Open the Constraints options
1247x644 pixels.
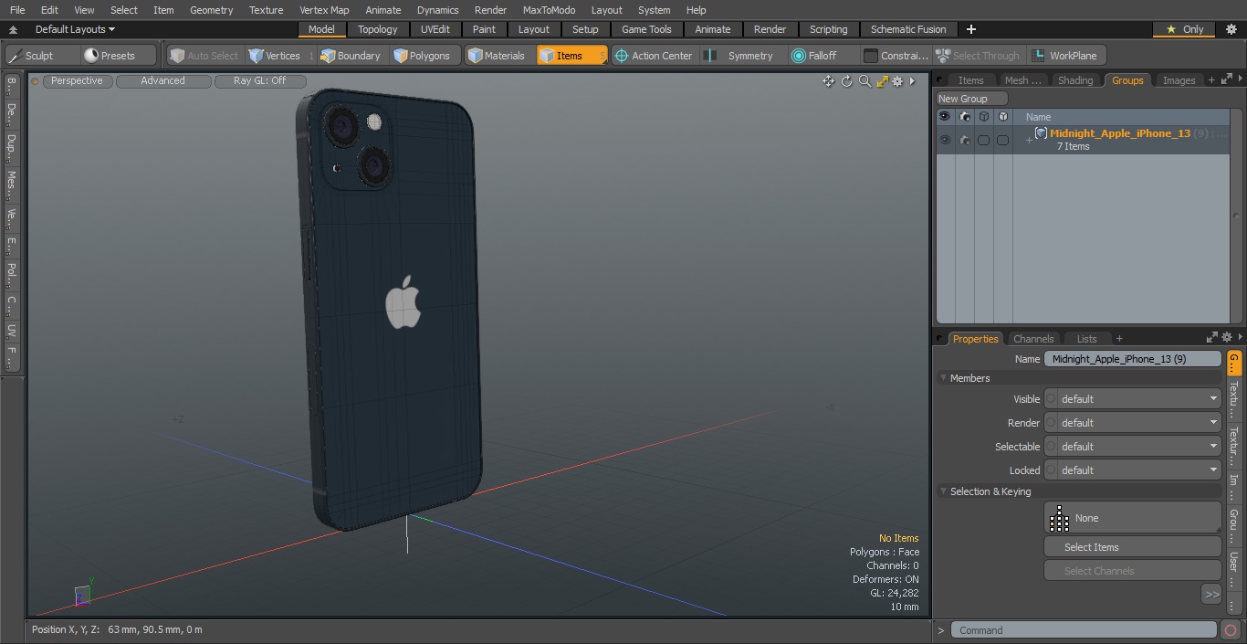(x=896, y=56)
